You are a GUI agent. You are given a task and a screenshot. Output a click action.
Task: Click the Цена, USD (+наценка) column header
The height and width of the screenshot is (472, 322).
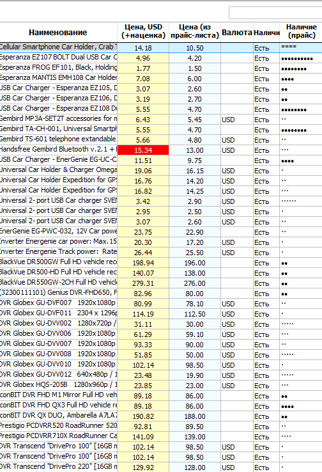143,32
